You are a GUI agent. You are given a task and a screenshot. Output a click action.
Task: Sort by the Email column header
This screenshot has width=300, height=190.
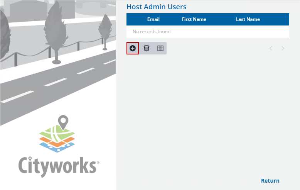[x=153, y=19]
